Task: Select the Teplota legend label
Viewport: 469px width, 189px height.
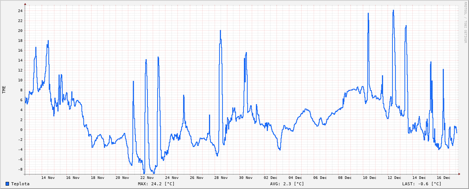Action: (x=20, y=184)
